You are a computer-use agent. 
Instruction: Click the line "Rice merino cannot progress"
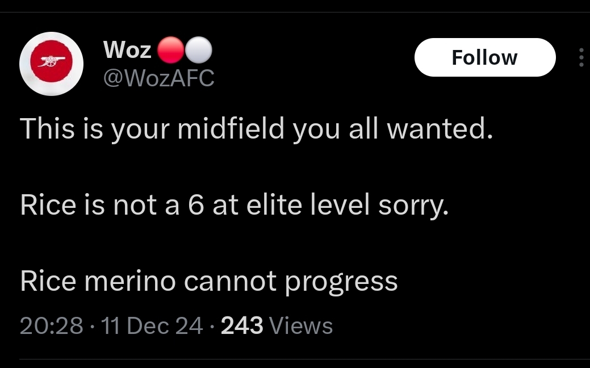coord(209,281)
